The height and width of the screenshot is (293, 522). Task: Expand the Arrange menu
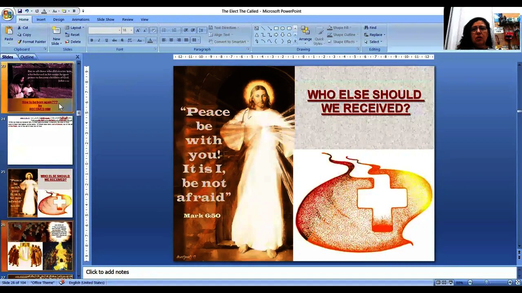pyautogui.click(x=305, y=35)
